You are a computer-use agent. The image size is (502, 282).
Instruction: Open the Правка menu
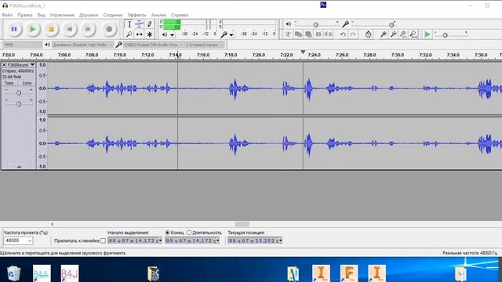[25, 15]
